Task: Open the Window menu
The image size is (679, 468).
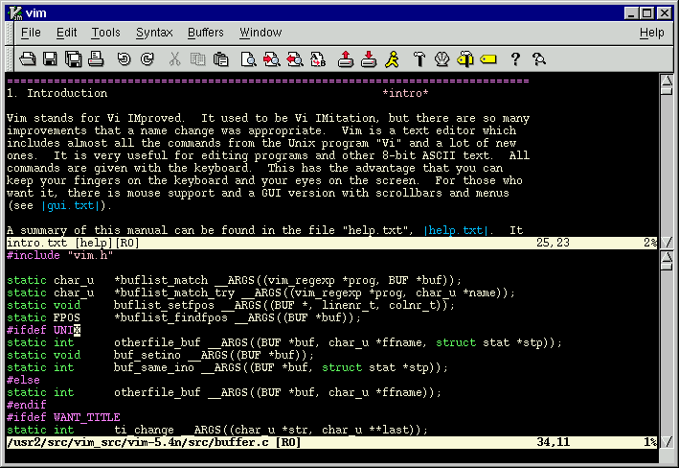Action: point(260,33)
